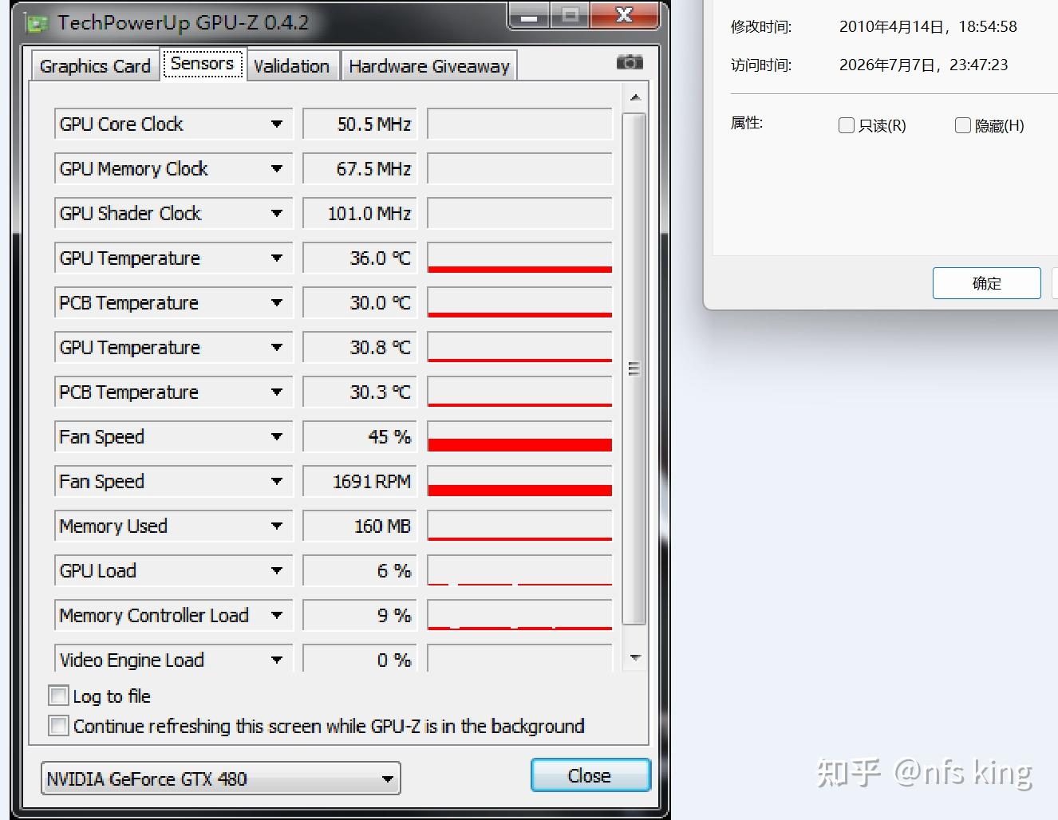This screenshot has height=820, width=1058.
Task: Click the Close button in GPU-Z
Action: (590, 775)
